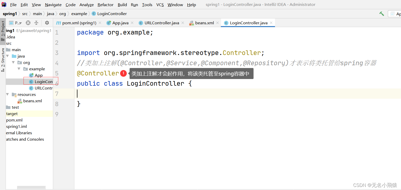
Task: Open the Tools menu
Action: 147,5
